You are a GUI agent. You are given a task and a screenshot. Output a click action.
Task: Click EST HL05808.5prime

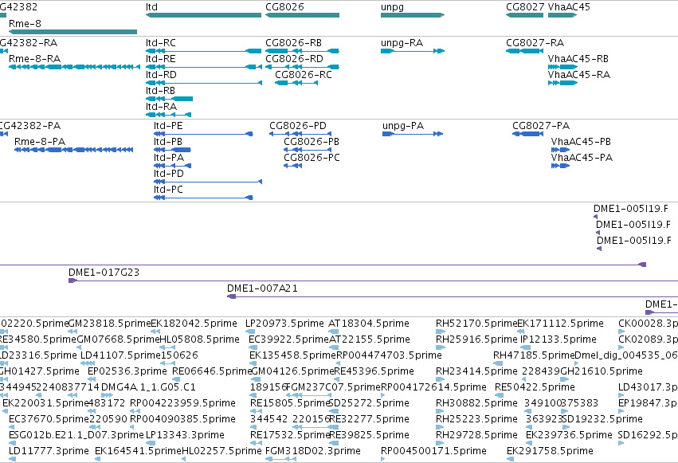click(199, 339)
